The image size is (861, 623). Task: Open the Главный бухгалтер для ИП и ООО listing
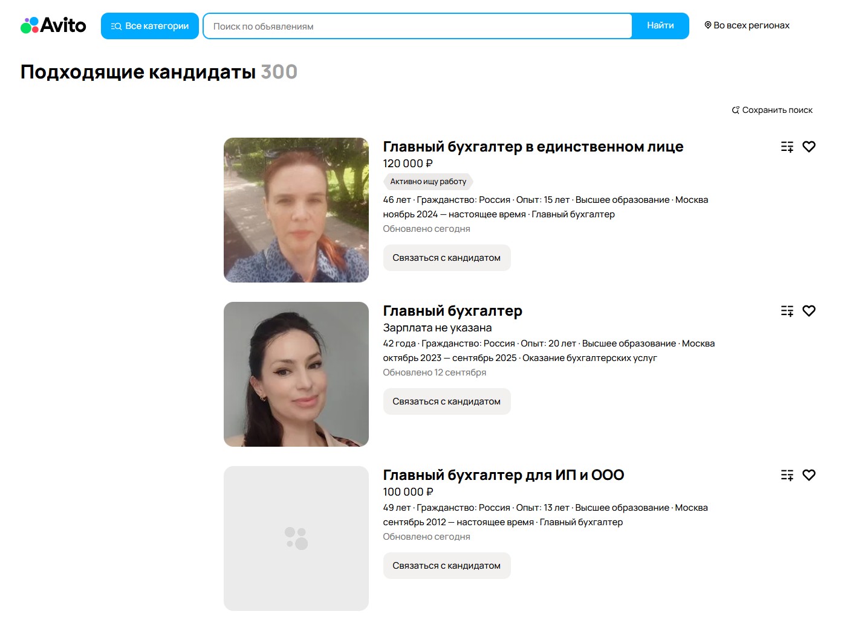(503, 475)
